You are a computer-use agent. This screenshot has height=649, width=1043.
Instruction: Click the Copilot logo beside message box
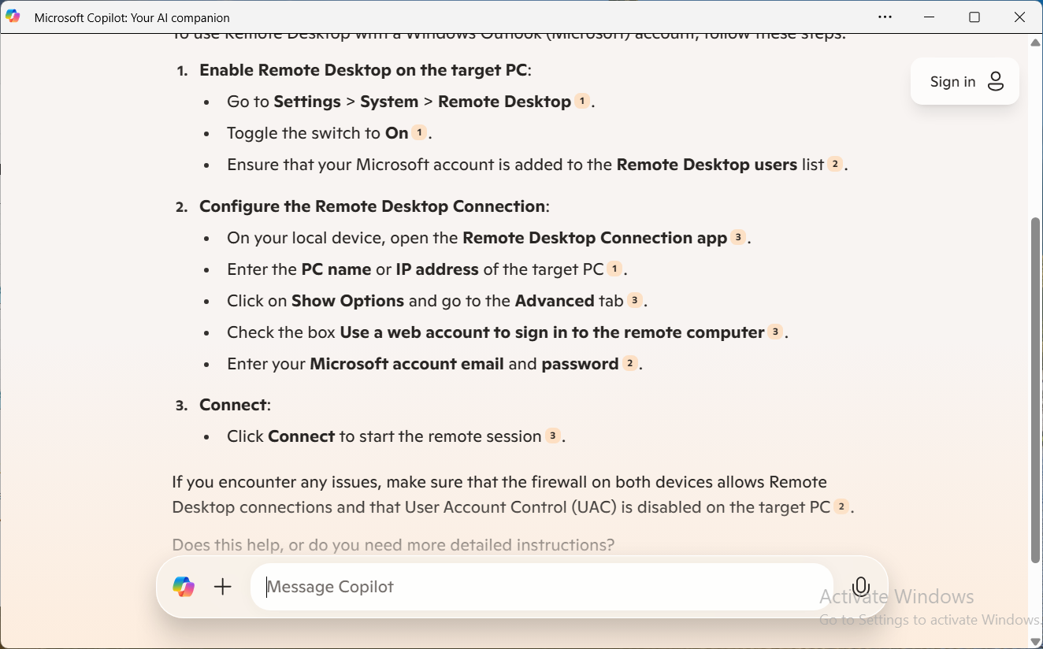coord(184,587)
